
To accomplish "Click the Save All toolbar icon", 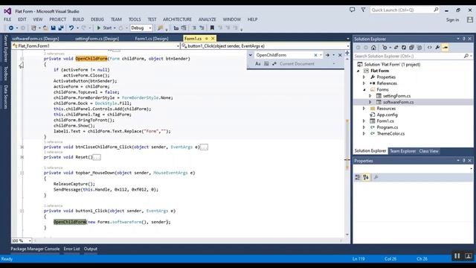I will tap(61, 28).
